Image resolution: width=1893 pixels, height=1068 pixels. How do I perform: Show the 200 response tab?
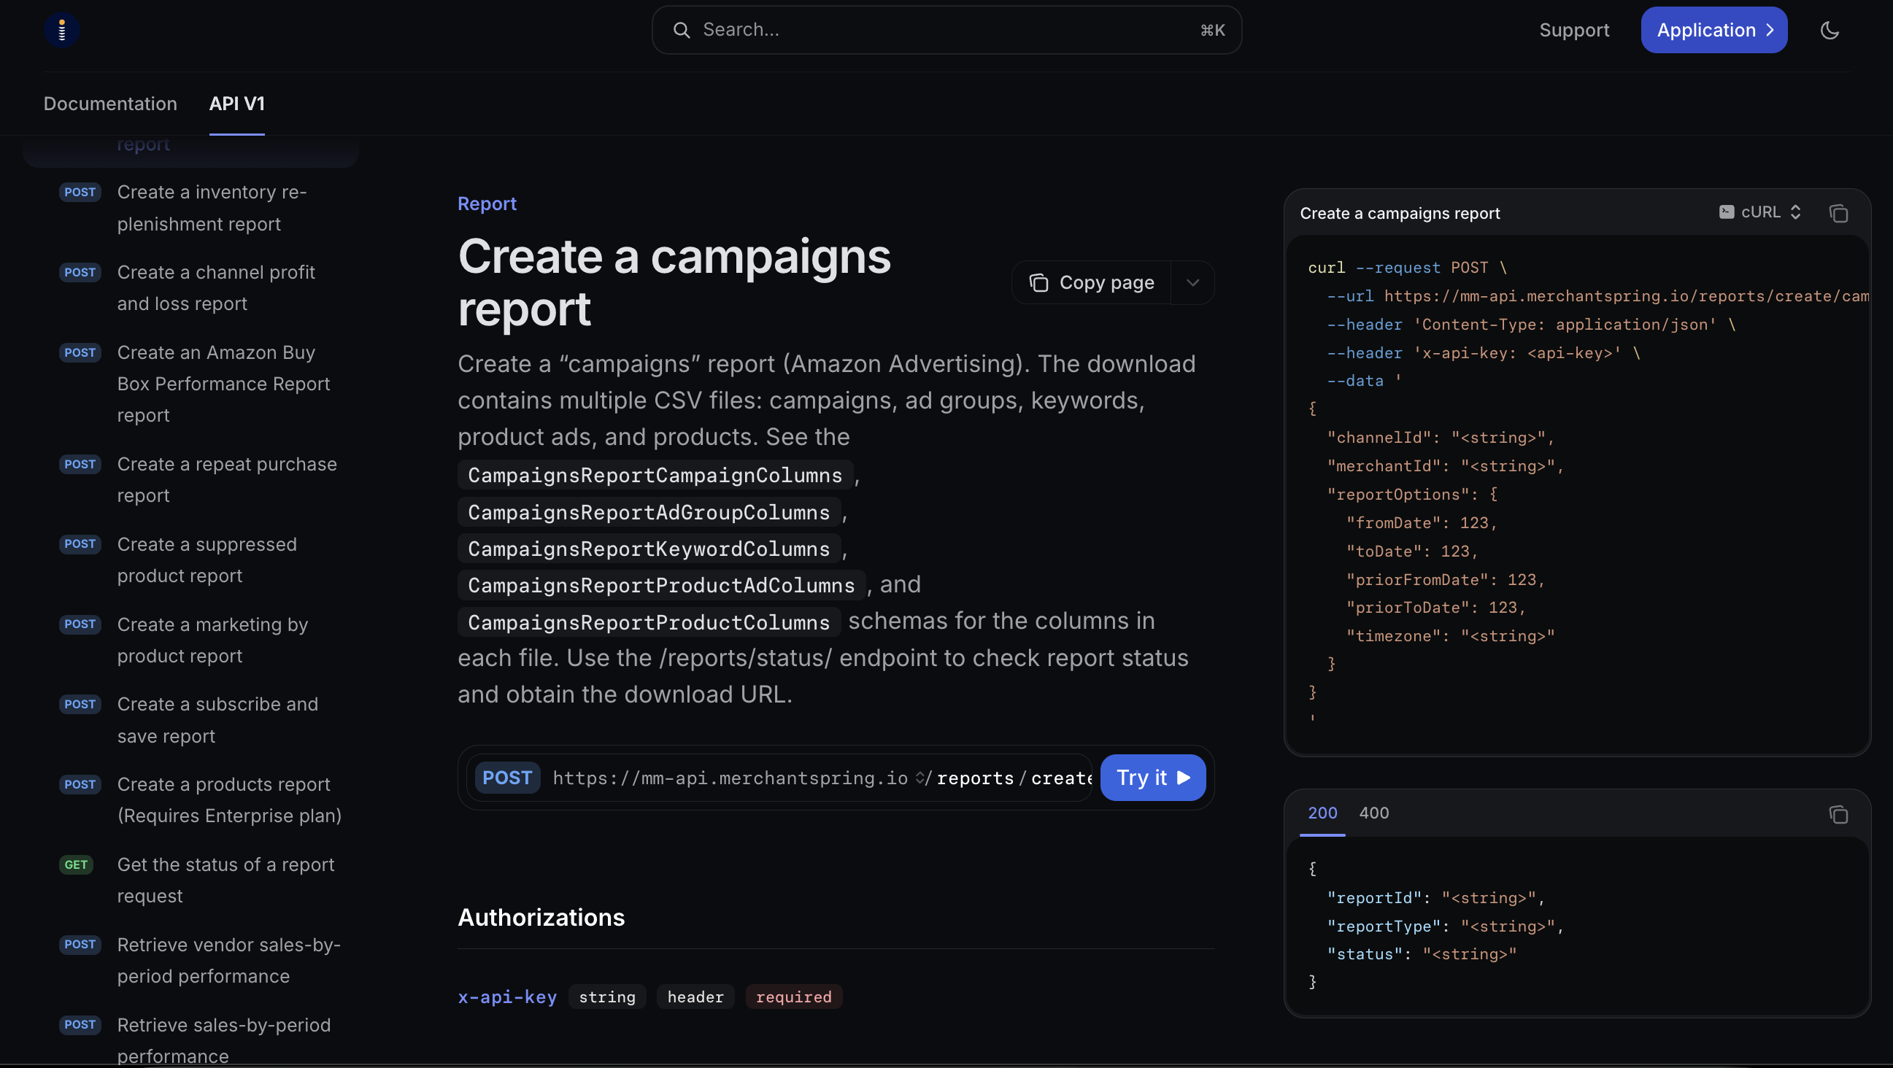[x=1322, y=813]
